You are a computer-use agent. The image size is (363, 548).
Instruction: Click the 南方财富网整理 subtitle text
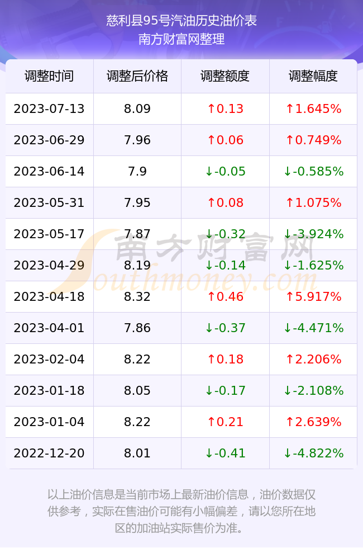[x=181, y=39]
